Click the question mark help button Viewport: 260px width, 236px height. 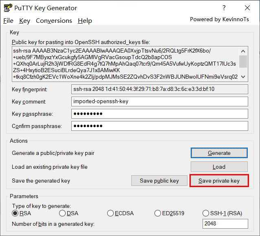click(224, 8)
